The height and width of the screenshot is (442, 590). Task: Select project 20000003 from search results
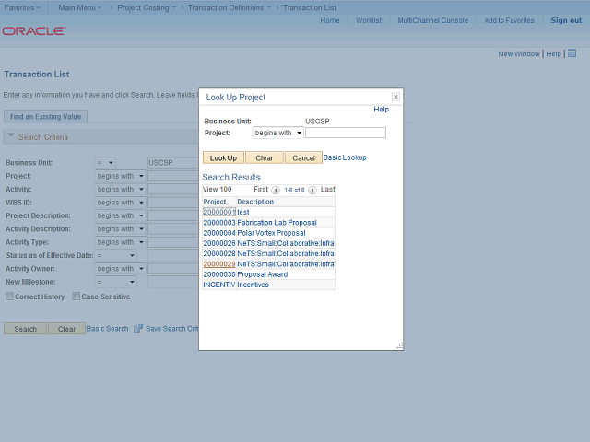(219, 223)
